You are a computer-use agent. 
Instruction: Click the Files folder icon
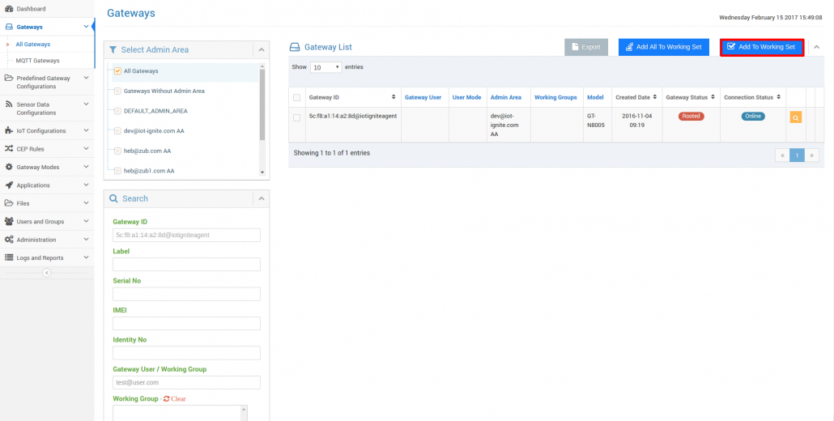coord(10,203)
